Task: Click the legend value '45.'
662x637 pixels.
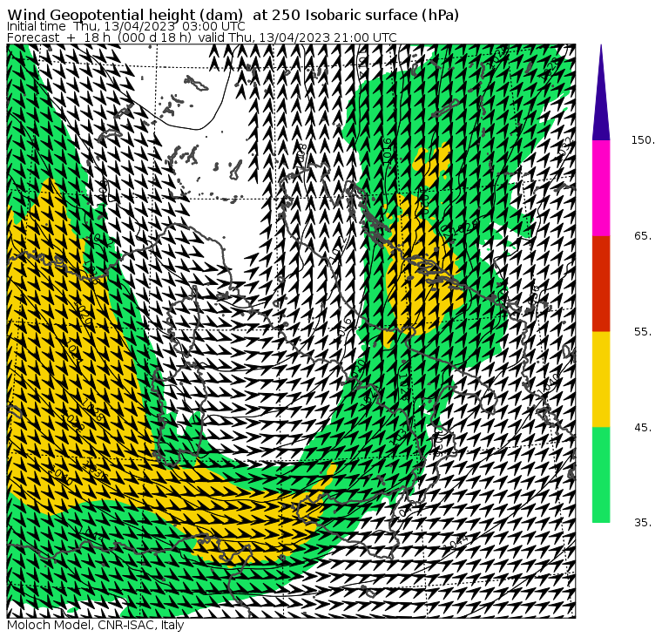Action: pyautogui.click(x=643, y=428)
